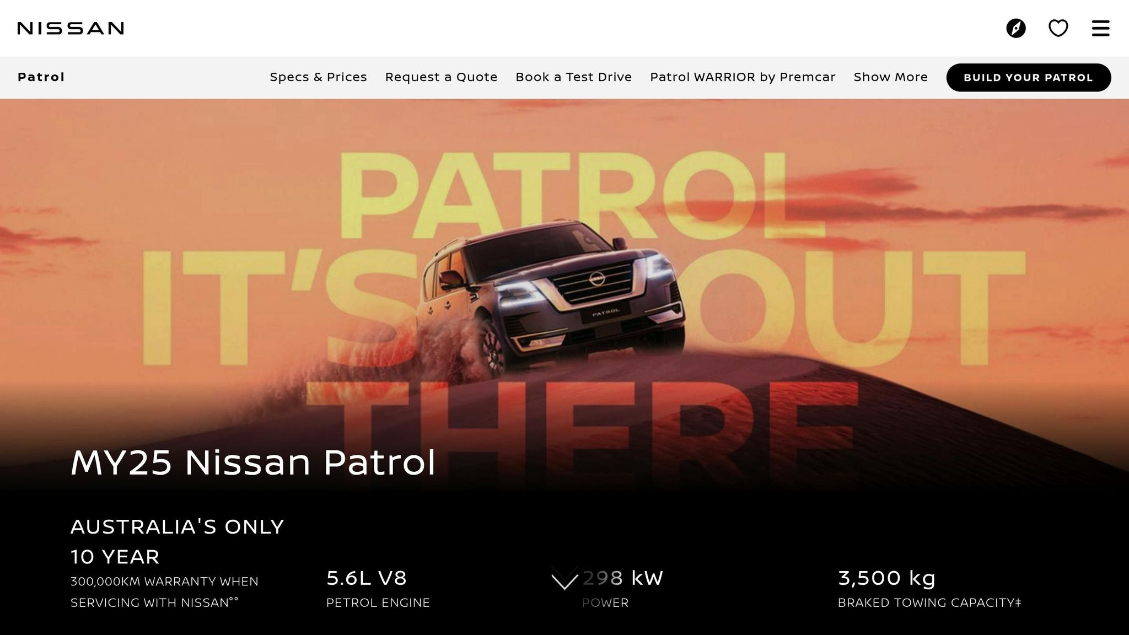
Task: Click the Nissan badge on the vehicle grille
Action: (596, 279)
